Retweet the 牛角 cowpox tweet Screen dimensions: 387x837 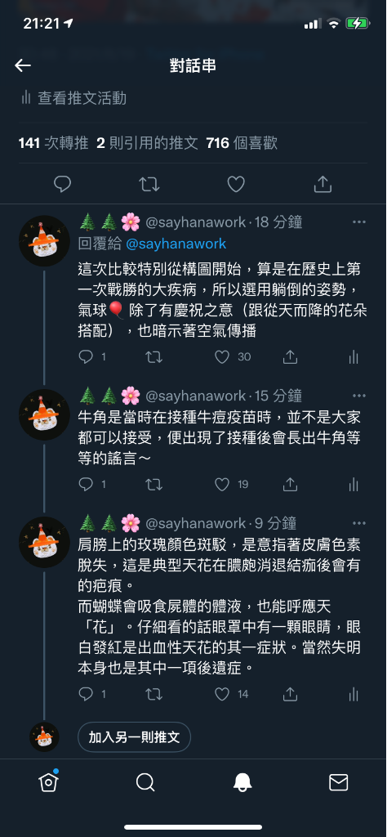click(x=154, y=484)
